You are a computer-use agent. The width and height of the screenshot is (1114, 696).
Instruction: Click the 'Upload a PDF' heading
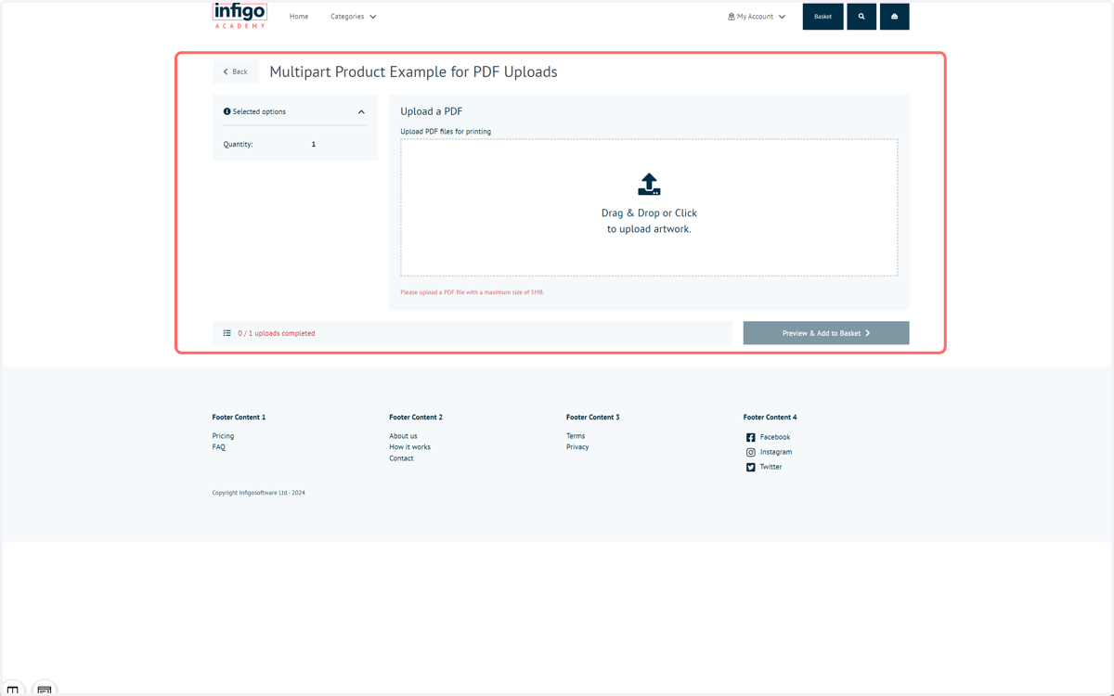click(x=432, y=111)
